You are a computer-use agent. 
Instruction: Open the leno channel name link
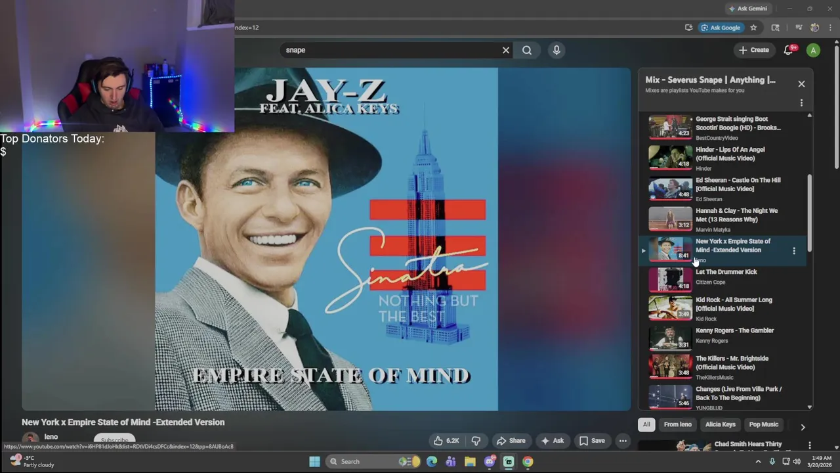coord(51,437)
